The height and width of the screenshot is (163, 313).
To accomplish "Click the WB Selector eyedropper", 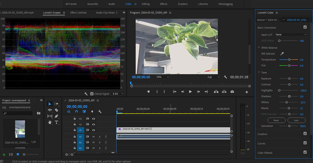I will (282, 53).
